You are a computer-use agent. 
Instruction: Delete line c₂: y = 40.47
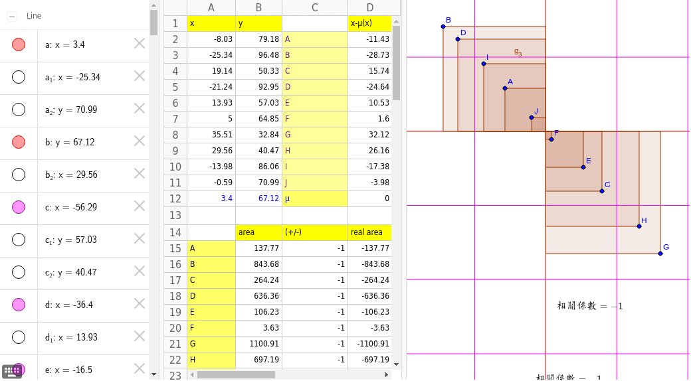pyautogui.click(x=140, y=271)
